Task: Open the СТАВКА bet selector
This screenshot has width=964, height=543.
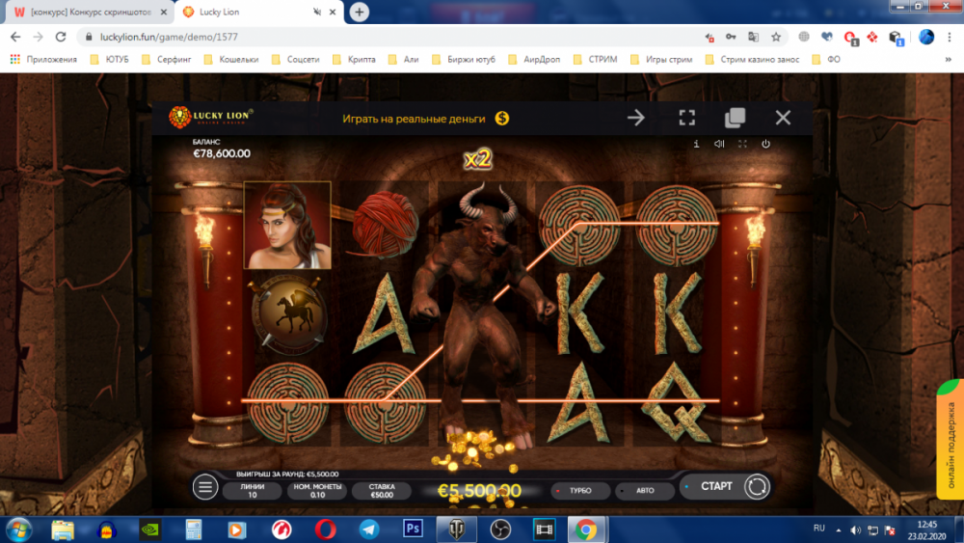Action: [x=382, y=490]
